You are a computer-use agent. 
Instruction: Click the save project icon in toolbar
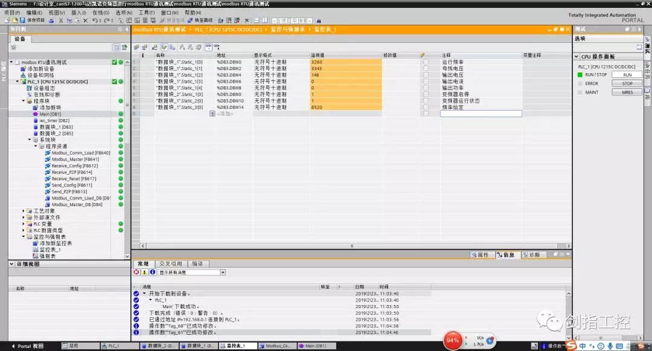click(x=22, y=20)
